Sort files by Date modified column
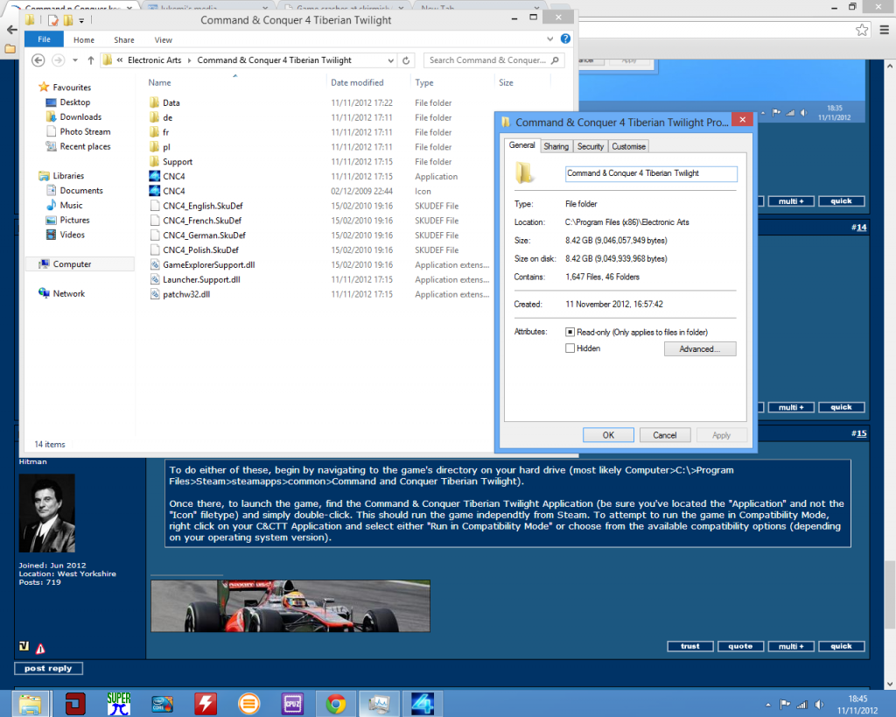 pyautogui.click(x=357, y=82)
